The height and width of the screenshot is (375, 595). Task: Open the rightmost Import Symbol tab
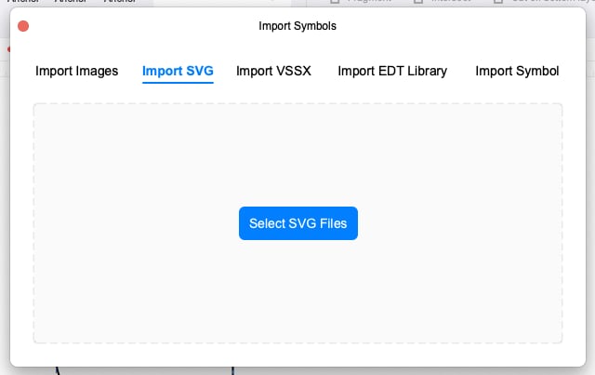(x=517, y=71)
